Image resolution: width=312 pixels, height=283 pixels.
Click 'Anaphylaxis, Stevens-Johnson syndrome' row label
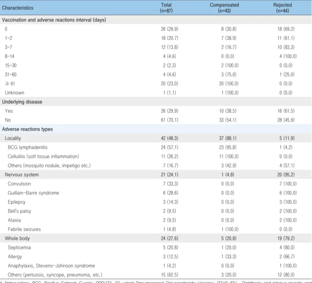pyautogui.click(x=51, y=266)
